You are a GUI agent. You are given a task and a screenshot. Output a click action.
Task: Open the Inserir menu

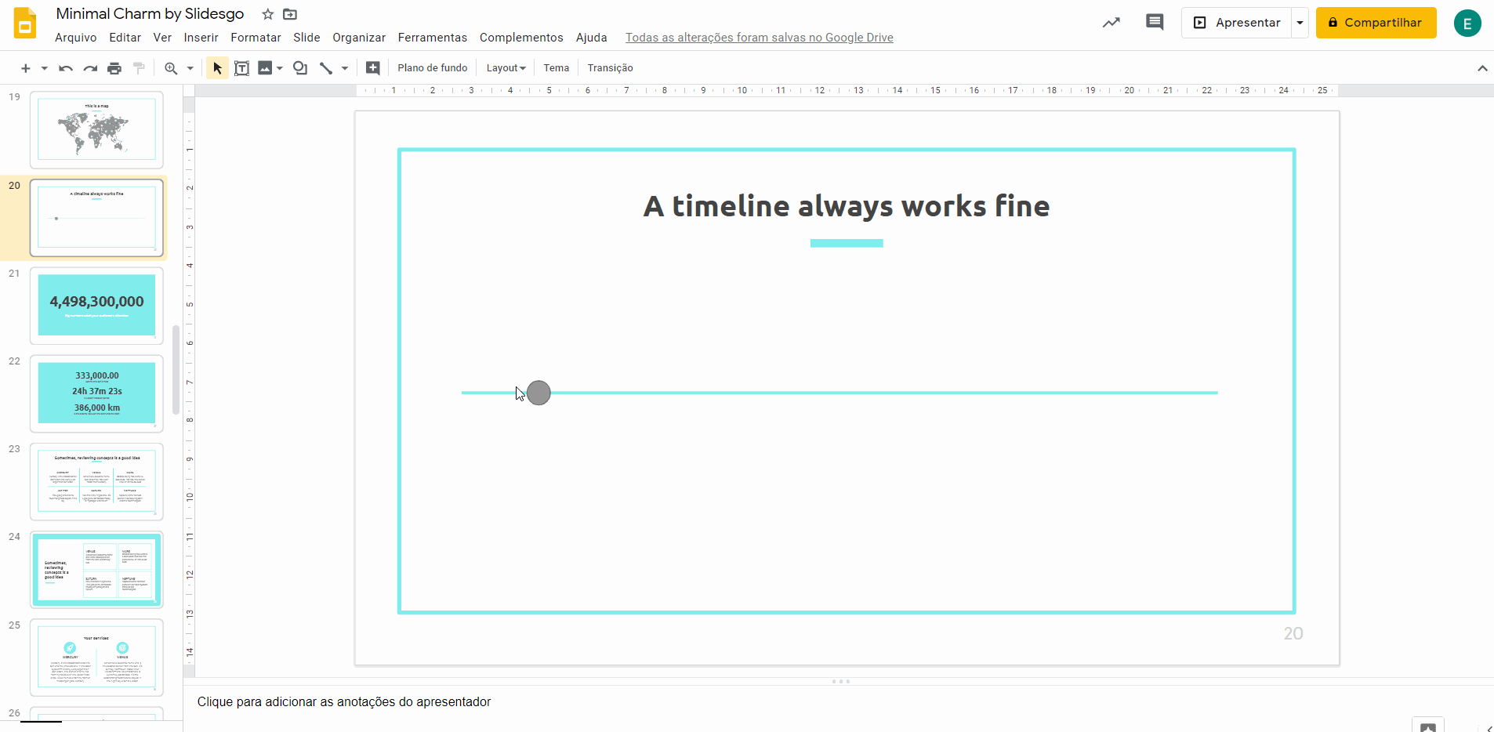(201, 38)
